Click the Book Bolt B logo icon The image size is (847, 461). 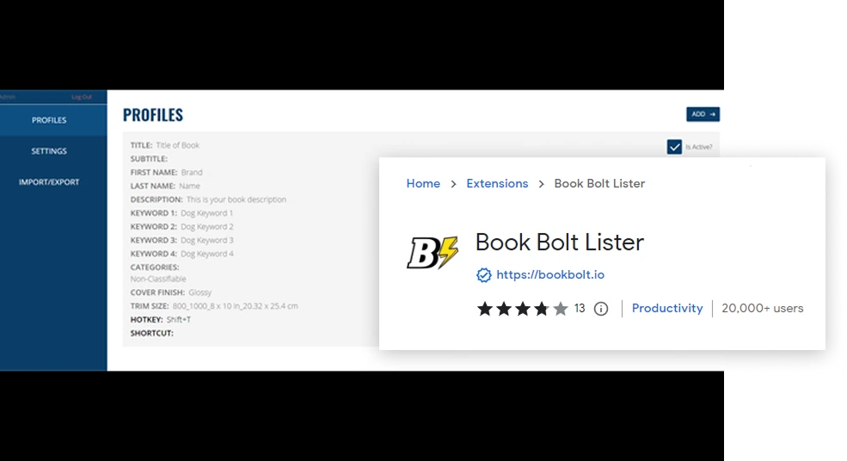point(433,252)
